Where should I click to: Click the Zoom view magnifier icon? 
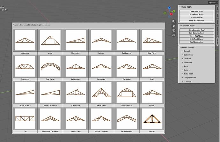point(173,21)
